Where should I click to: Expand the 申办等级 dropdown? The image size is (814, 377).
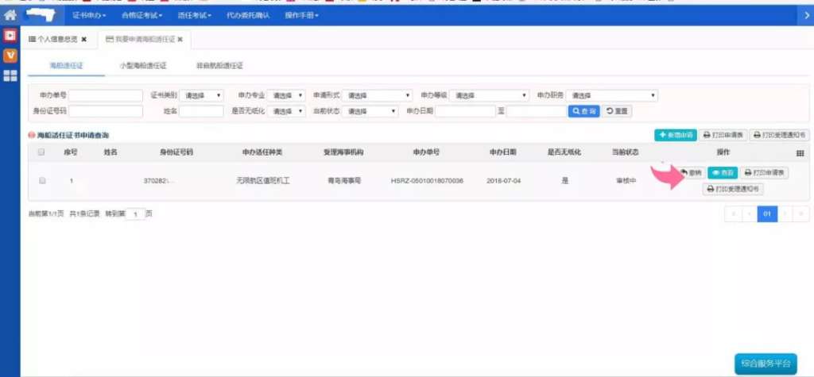coord(489,95)
